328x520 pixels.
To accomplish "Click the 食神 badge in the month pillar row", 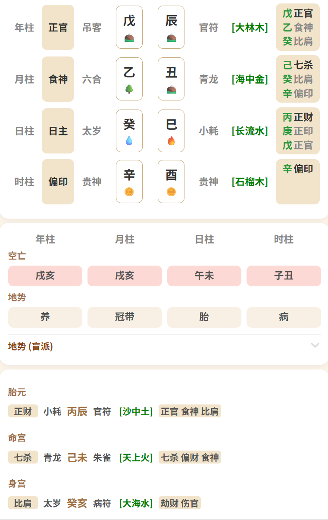I will pos(58,79).
